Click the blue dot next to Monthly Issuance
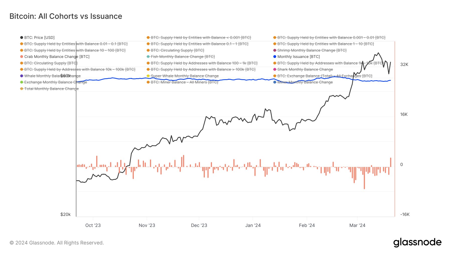Viewport: 451px width, 254px height. pos(275,57)
